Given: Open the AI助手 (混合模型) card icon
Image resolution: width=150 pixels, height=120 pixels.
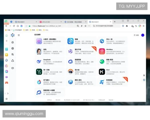Looking at the screenshot, I should coord(39,41).
